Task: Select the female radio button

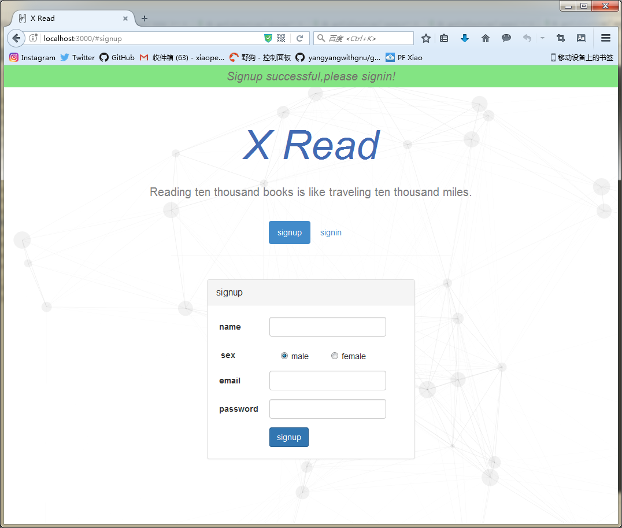Action: coord(335,356)
